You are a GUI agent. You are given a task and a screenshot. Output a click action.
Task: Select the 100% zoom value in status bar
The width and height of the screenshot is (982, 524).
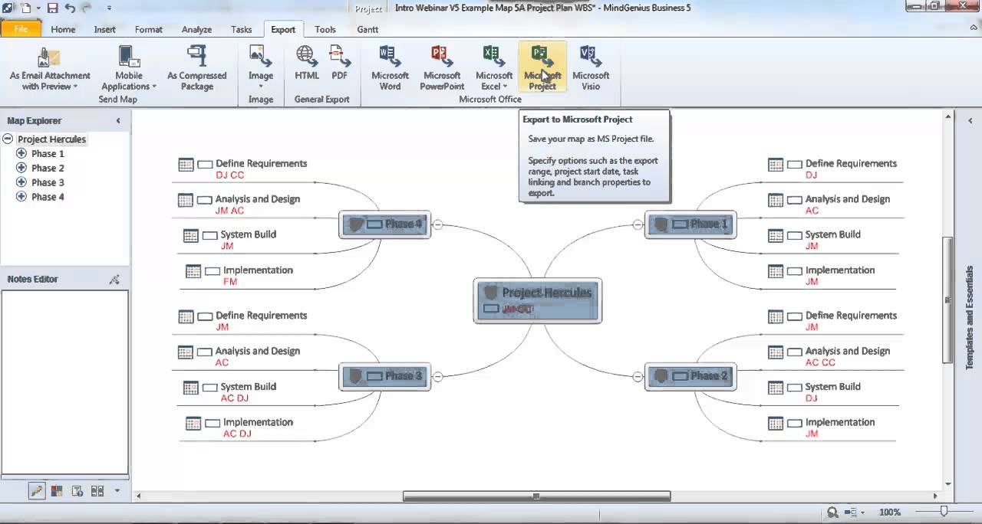pyautogui.click(x=890, y=513)
